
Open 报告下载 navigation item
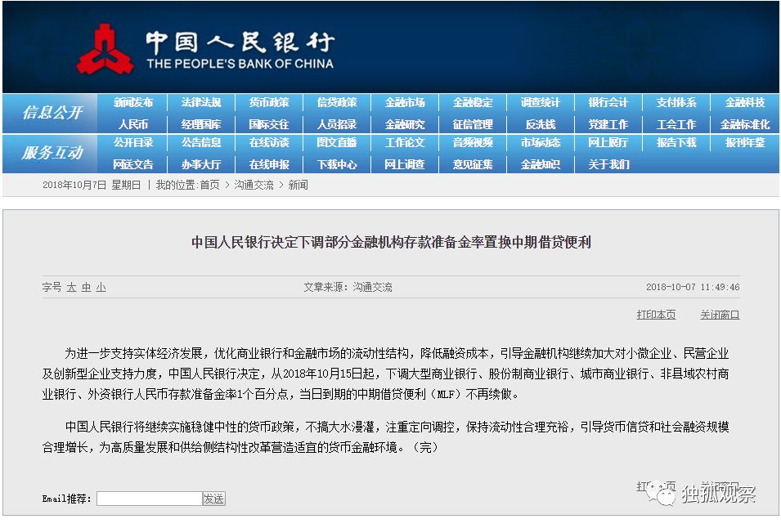pos(676,143)
